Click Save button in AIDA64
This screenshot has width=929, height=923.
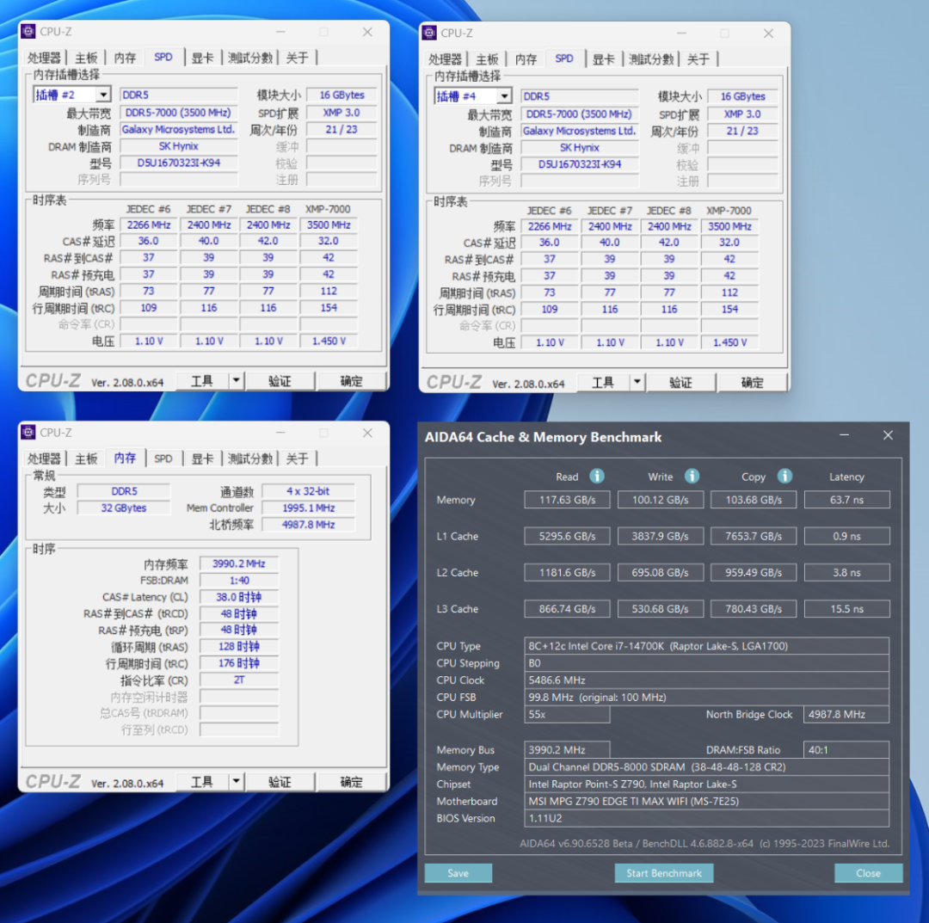pyautogui.click(x=458, y=872)
